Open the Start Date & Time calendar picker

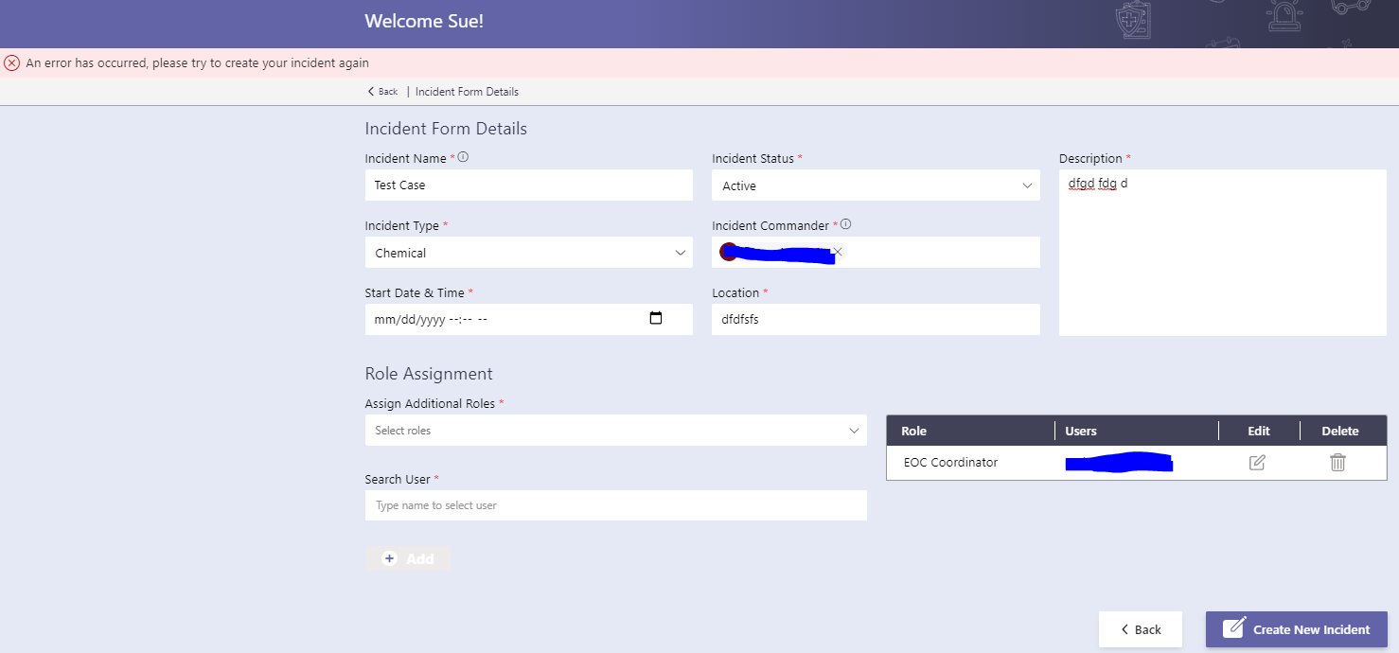coord(656,319)
